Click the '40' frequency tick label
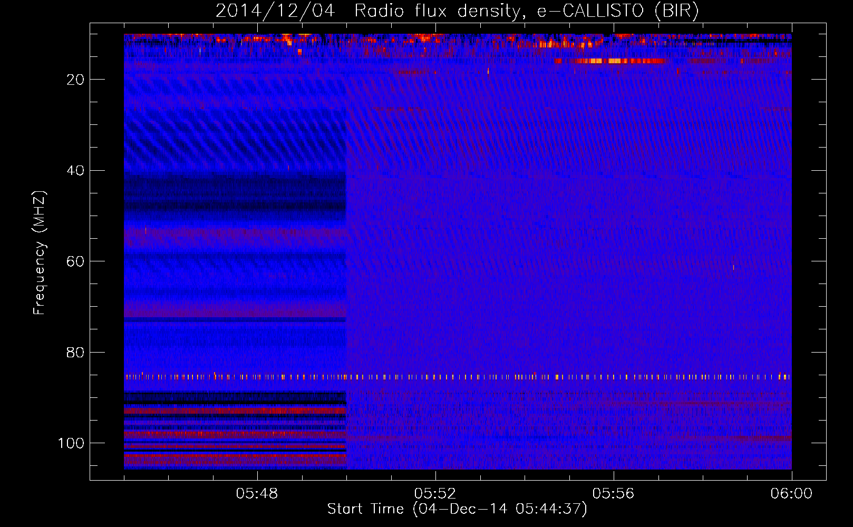 (x=75, y=171)
